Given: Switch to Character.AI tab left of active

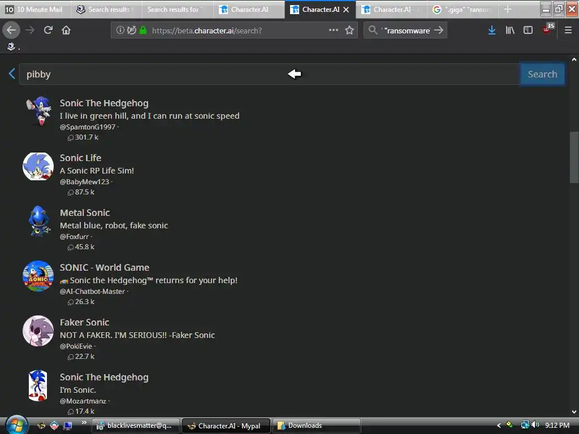Looking at the screenshot, I should coord(249,9).
